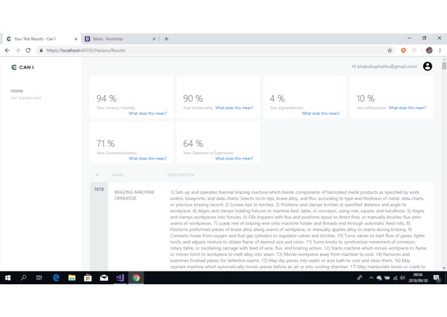Switch to Visual Studio on the taskbar
This screenshot has width=447, height=317.
coord(120,278)
